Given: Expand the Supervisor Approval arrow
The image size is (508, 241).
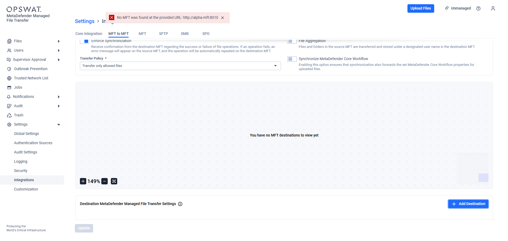Looking at the screenshot, I should point(59,60).
